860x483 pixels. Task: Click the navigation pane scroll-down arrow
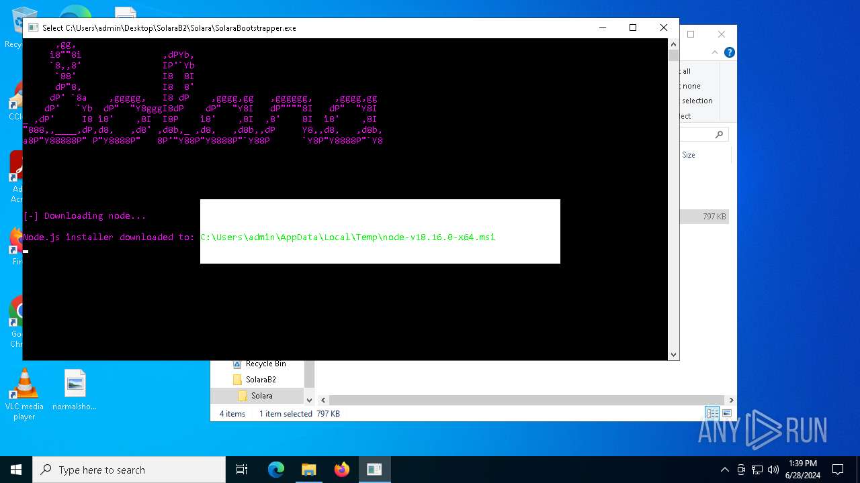tap(309, 400)
